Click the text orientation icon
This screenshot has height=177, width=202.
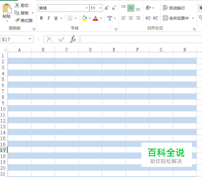148,8
